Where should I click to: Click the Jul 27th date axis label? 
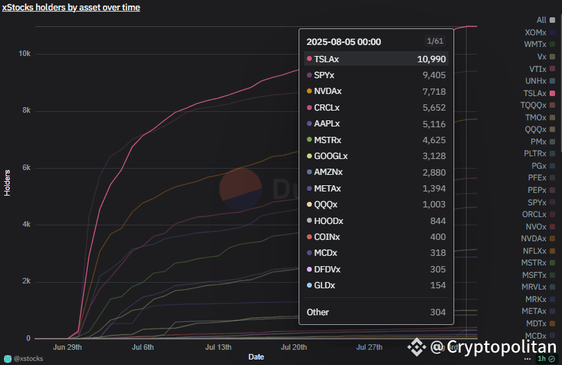click(x=369, y=347)
